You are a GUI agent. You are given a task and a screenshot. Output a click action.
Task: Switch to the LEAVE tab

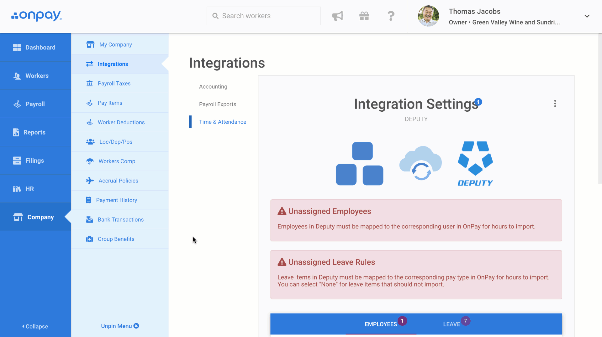point(452,324)
